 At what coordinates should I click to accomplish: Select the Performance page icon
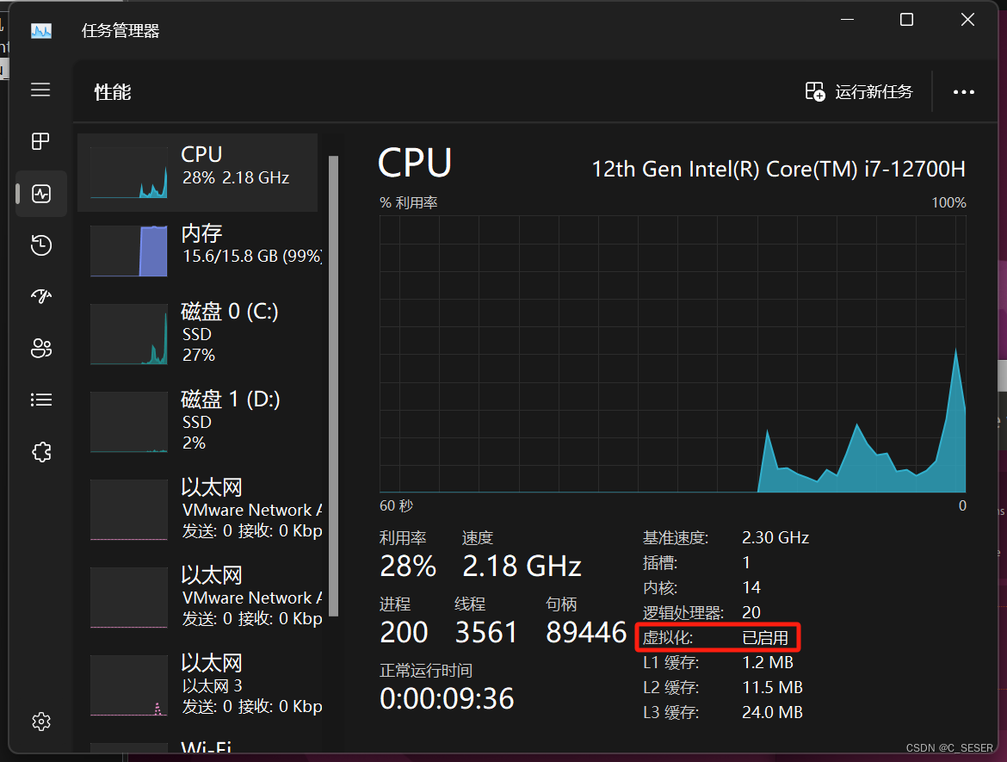[41, 194]
